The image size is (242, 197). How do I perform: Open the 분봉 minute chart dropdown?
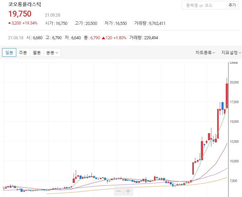click(52, 52)
